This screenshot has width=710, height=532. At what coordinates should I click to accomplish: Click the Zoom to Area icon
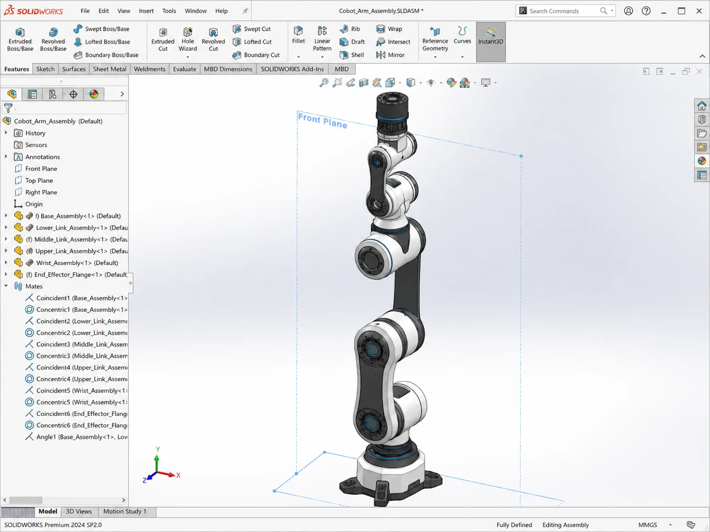[x=337, y=83]
